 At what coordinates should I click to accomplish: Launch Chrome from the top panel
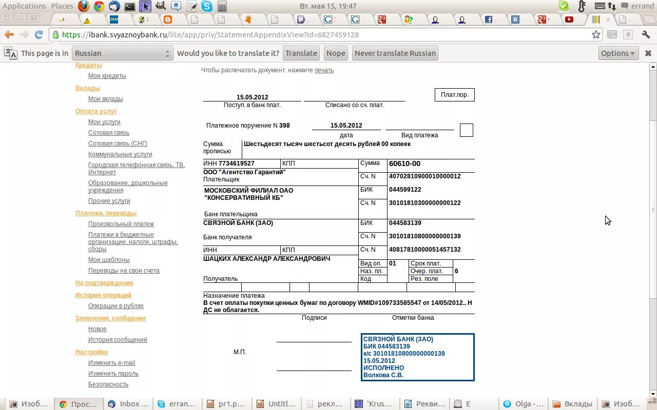point(99,6)
